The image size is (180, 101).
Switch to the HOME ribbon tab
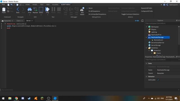coord(28,4)
